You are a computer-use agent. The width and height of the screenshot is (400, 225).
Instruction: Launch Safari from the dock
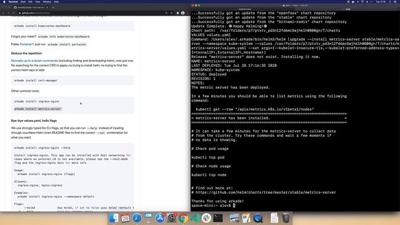click(x=137, y=218)
